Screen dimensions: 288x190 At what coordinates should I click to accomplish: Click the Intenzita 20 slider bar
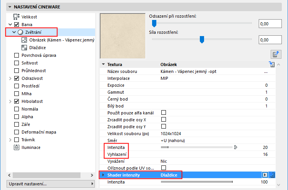point(196,147)
